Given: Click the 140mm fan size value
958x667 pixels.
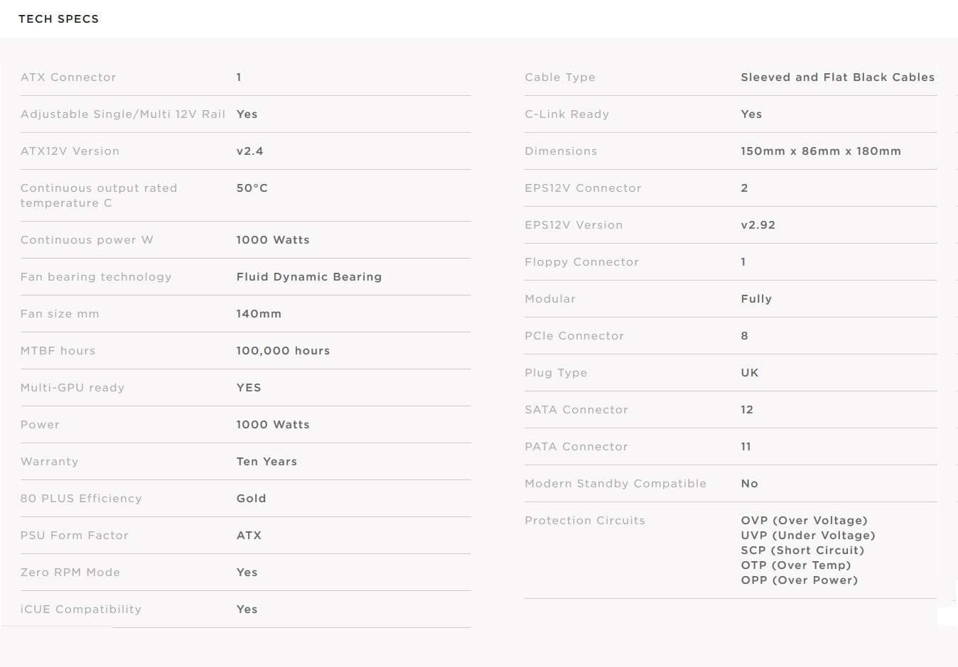Looking at the screenshot, I should 259,314.
